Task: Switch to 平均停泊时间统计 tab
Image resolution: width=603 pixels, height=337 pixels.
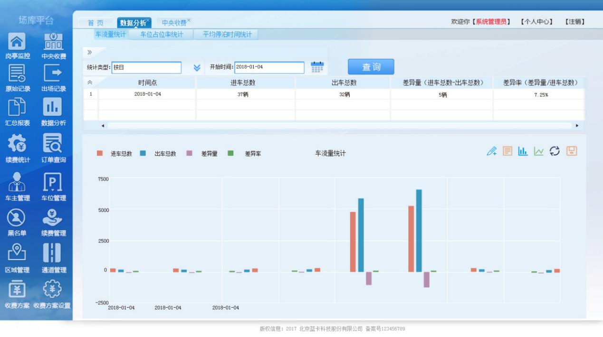Action: [227, 35]
